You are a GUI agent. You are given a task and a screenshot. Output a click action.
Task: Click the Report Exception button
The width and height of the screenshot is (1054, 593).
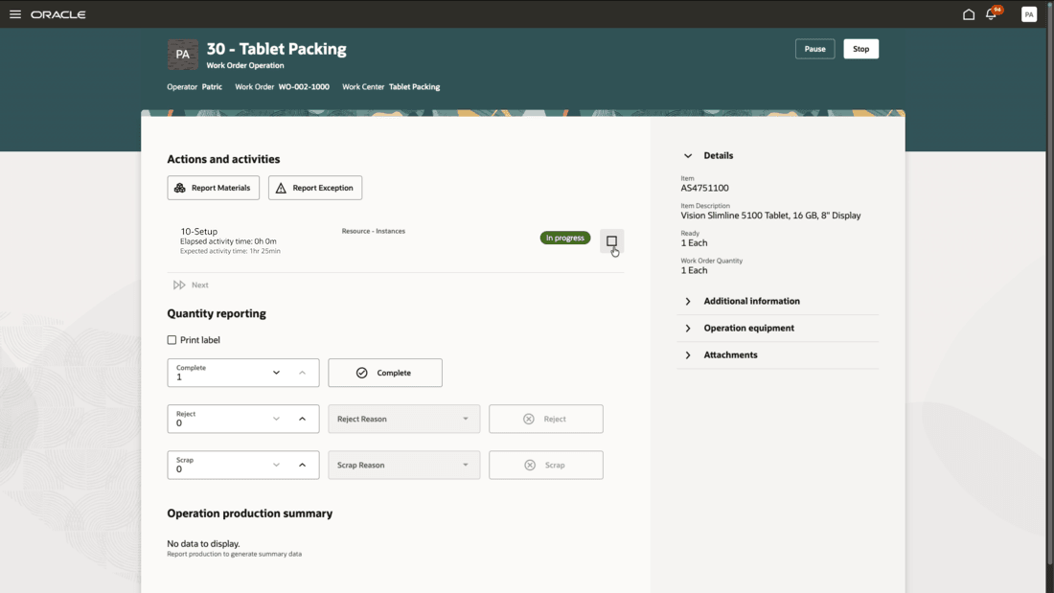point(314,188)
